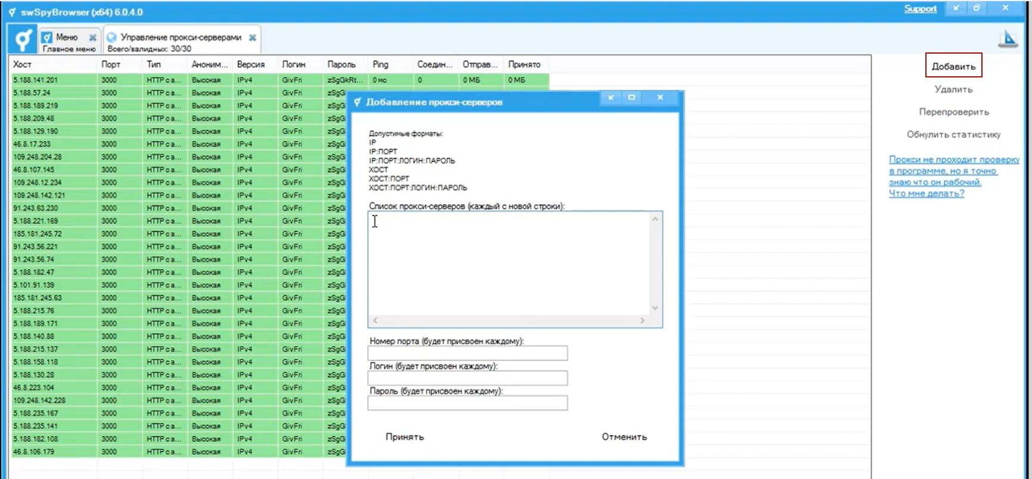Select the host row 185.181.245.63

pyautogui.click(x=179, y=298)
